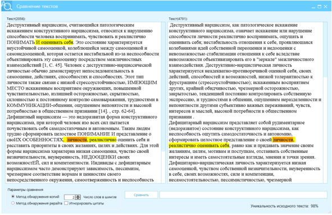Select Метод обнаружения копий radio button
Screen dimensions: 332x215
point(13,197)
